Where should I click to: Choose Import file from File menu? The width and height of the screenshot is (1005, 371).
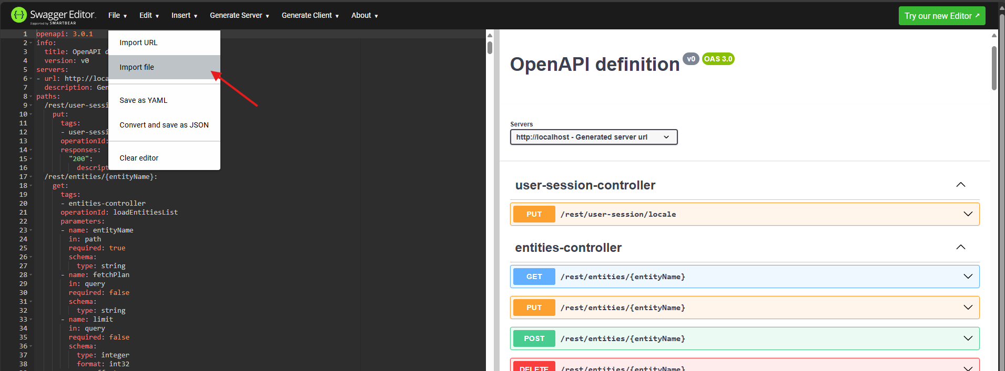tap(164, 67)
